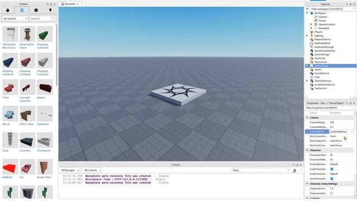Click the Players service icon
Image resolution: width=357 pixels, height=201 pixels.
coord(312,32)
